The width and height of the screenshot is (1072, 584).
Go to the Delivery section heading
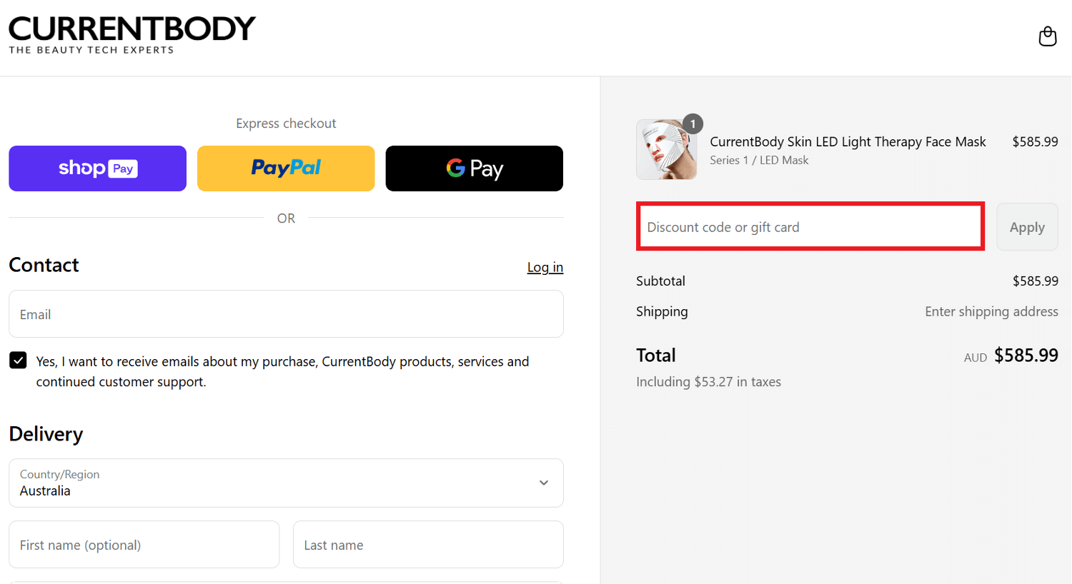click(x=46, y=434)
